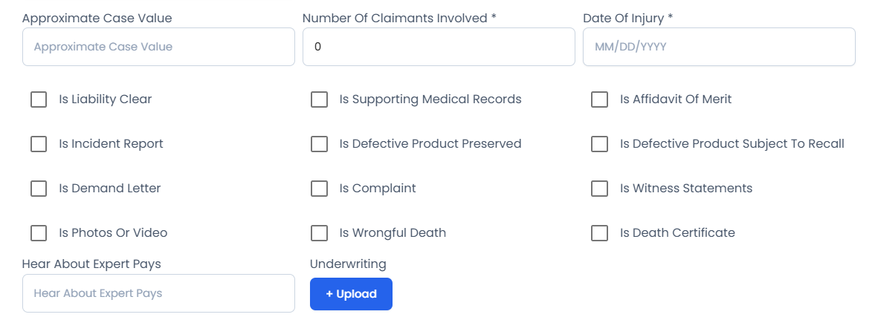Click the Number Of Claimants Involved field
Screen dimensions: 875x320
tap(439, 47)
